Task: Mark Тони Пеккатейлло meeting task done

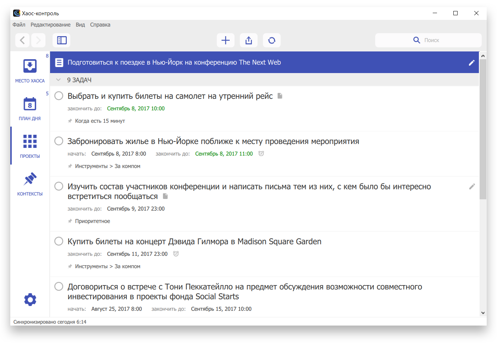Action: tap(59, 287)
